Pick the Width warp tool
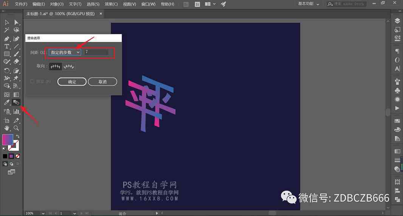This screenshot has width=403, height=216. pos(7,78)
